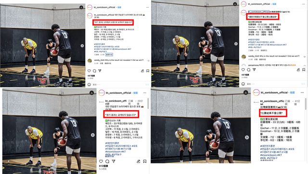Click comment bubble on the Korean 487-likes post
Viewport: 308px width, 174px height.
(94, 70)
